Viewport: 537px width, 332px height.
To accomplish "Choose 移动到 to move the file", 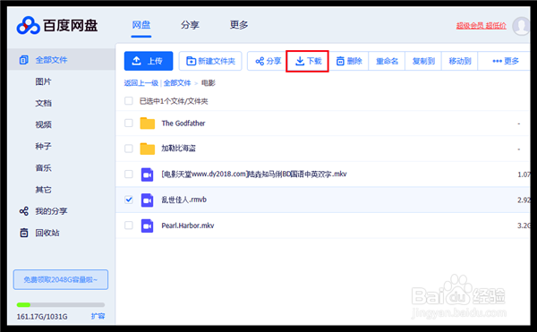I will [460, 61].
